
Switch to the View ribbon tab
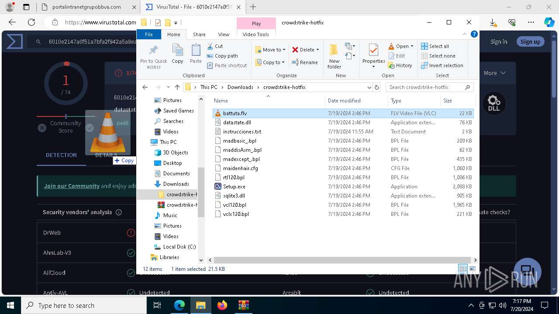click(224, 34)
